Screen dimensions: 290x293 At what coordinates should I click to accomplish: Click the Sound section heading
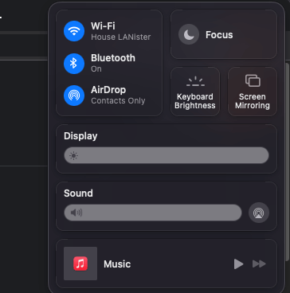tap(78, 193)
